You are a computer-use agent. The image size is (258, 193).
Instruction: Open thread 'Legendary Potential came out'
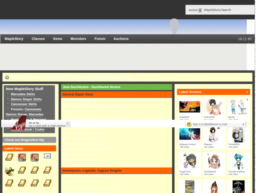click(x=89, y=133)
